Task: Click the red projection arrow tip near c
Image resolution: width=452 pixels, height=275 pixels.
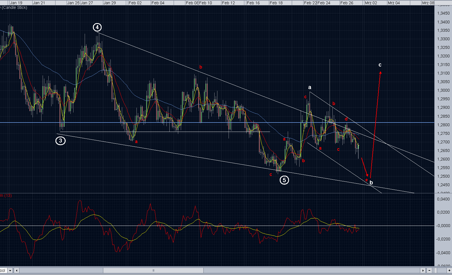Action: [380, 73]
